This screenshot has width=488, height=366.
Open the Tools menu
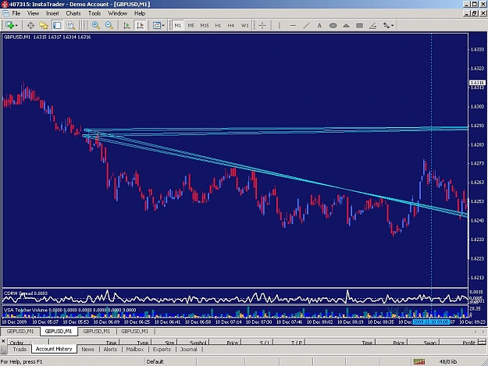point(94,13)
